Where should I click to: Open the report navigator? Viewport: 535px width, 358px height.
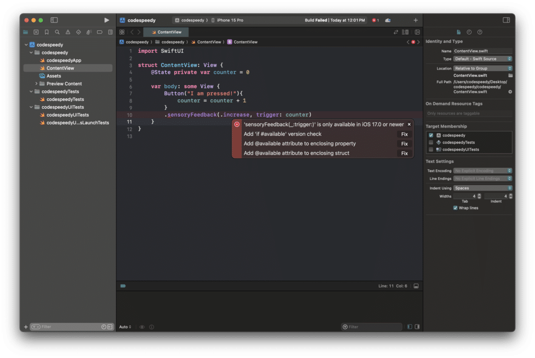pos(110,32)
